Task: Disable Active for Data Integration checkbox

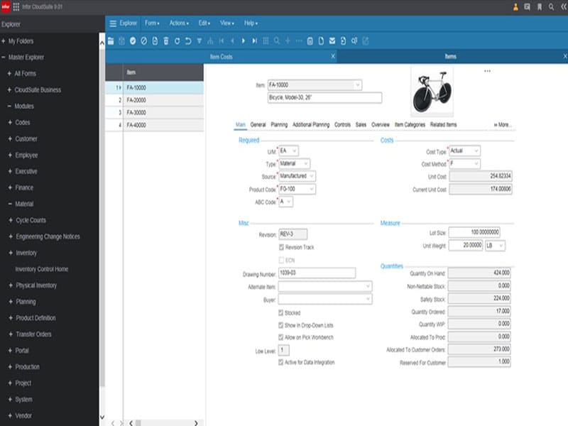Action: 281,362
